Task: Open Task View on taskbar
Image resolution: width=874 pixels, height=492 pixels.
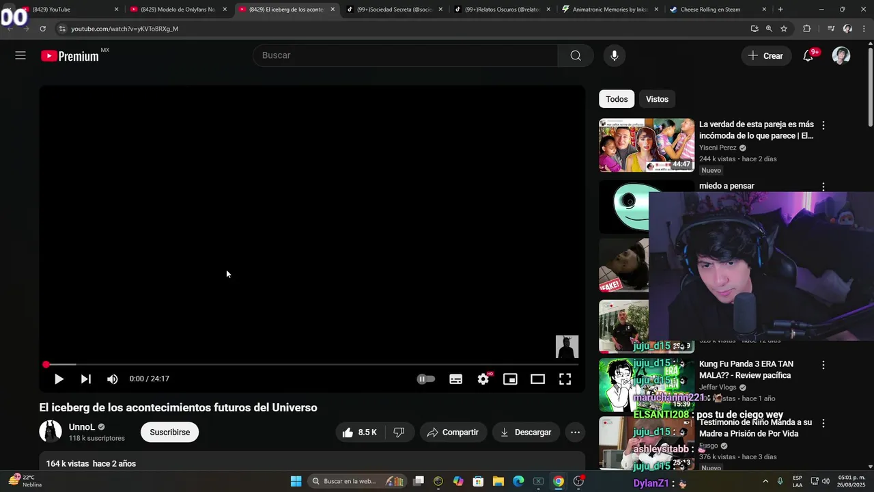Action: (419, 481)
